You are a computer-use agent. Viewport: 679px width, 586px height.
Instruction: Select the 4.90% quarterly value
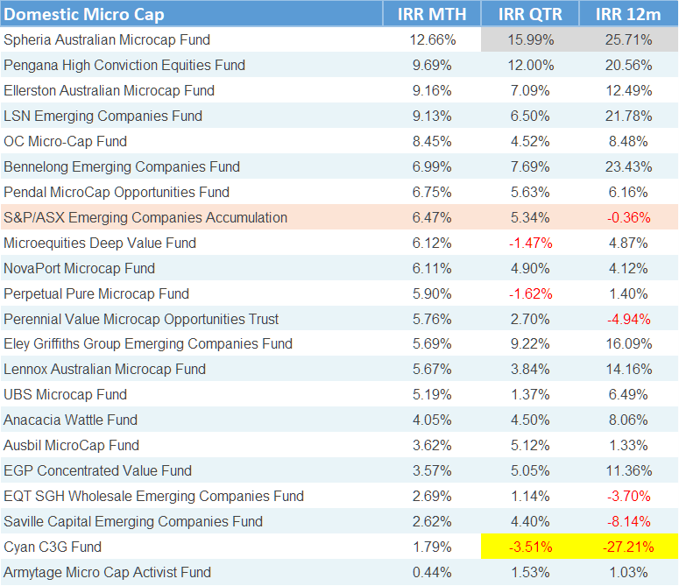click(x=530, y=268)
